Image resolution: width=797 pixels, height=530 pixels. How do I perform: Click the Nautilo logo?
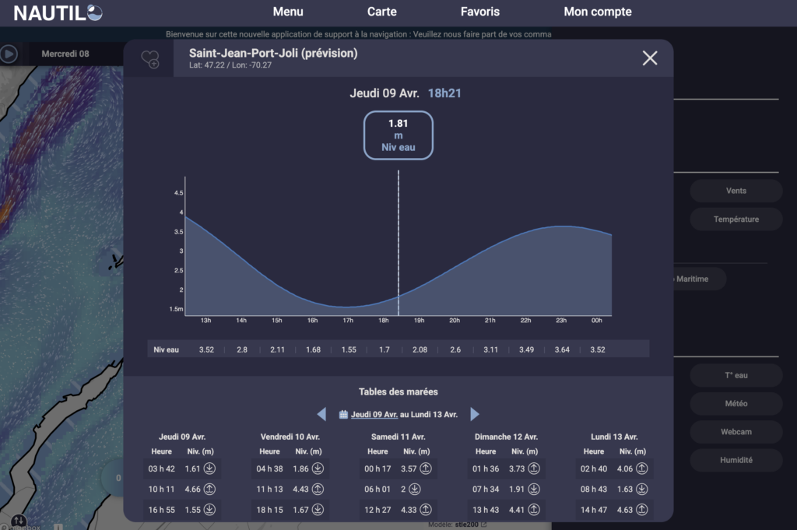coord(58,12)
